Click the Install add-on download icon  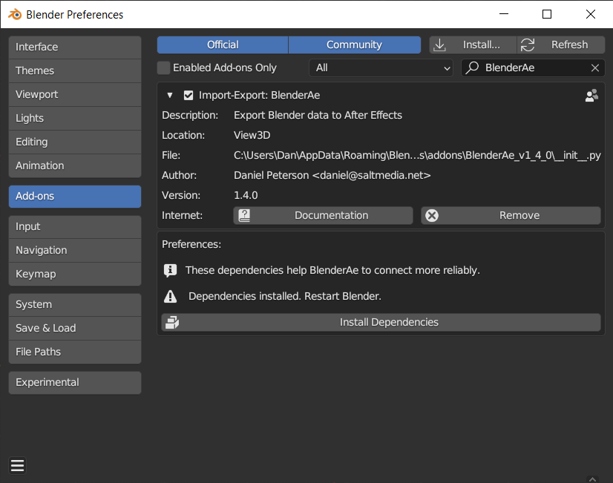[440, 45]
